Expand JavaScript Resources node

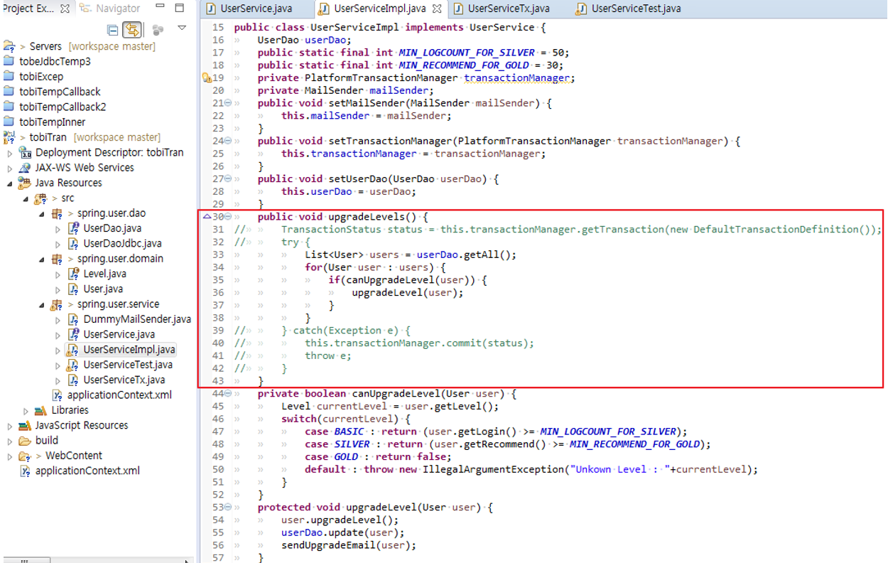(10, 426)
